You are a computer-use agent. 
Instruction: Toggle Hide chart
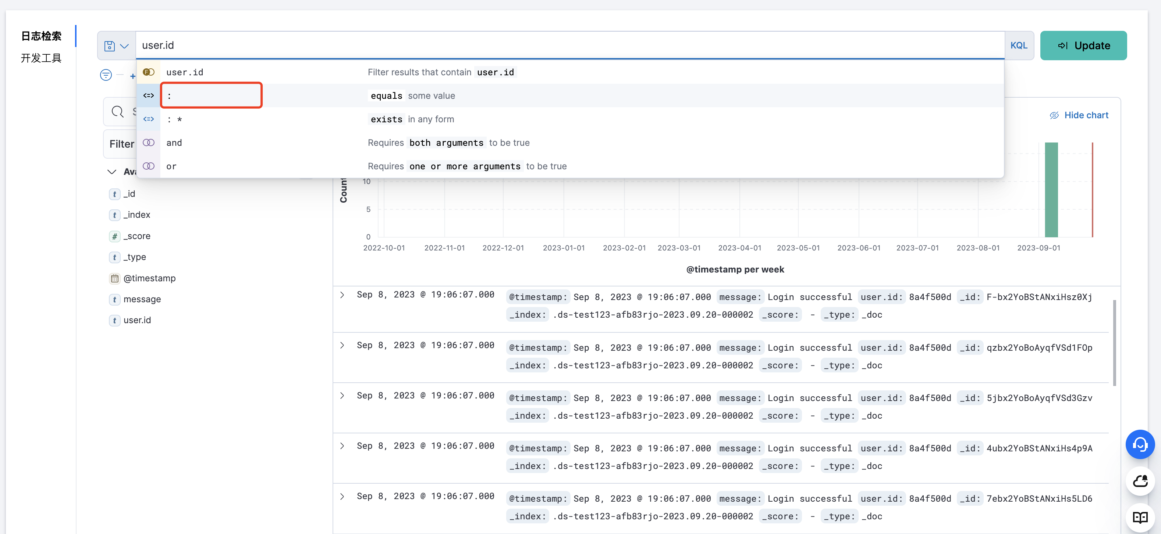pos(1079,115)
